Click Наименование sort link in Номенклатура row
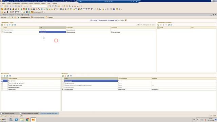 click(71, 32)
